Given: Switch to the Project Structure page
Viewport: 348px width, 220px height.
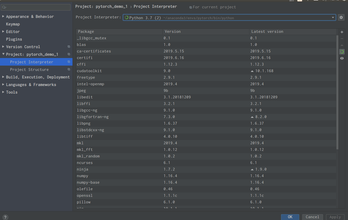Looking at the screenshot, I should tap(29, 69).
